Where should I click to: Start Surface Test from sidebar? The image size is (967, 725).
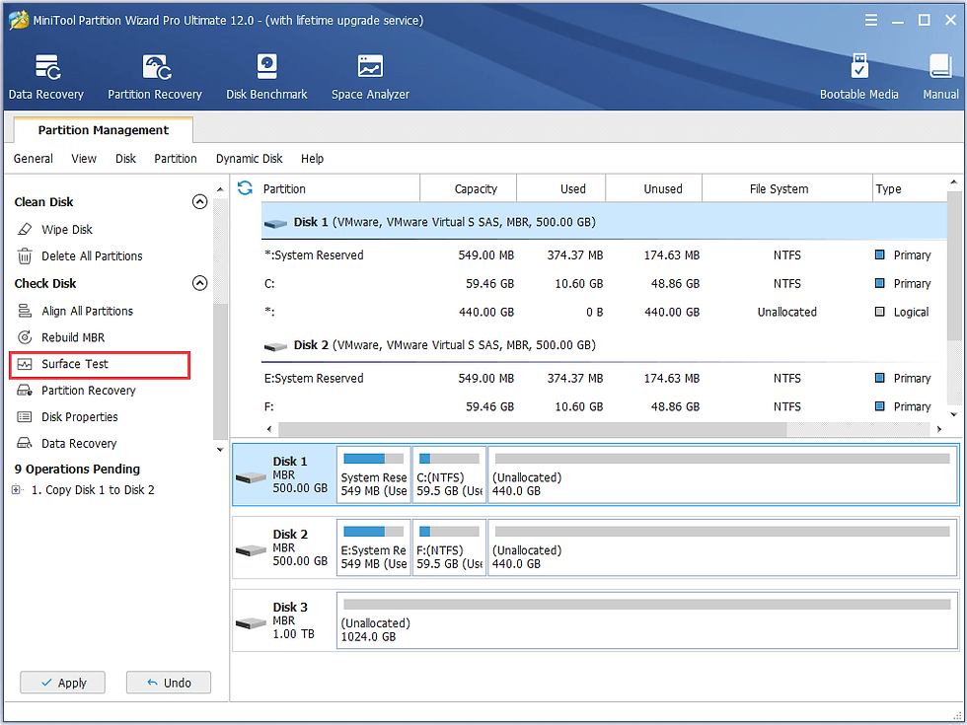[x=100, y=364]
